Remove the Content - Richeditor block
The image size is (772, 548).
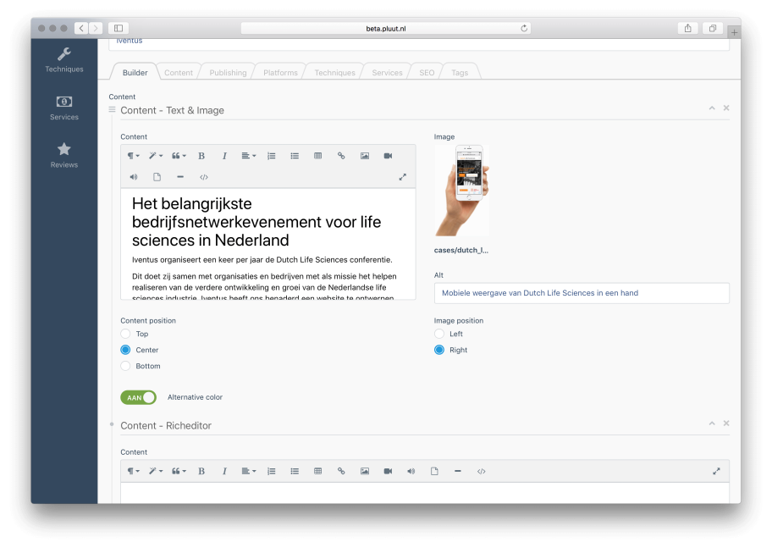click(x=726, y=423)
